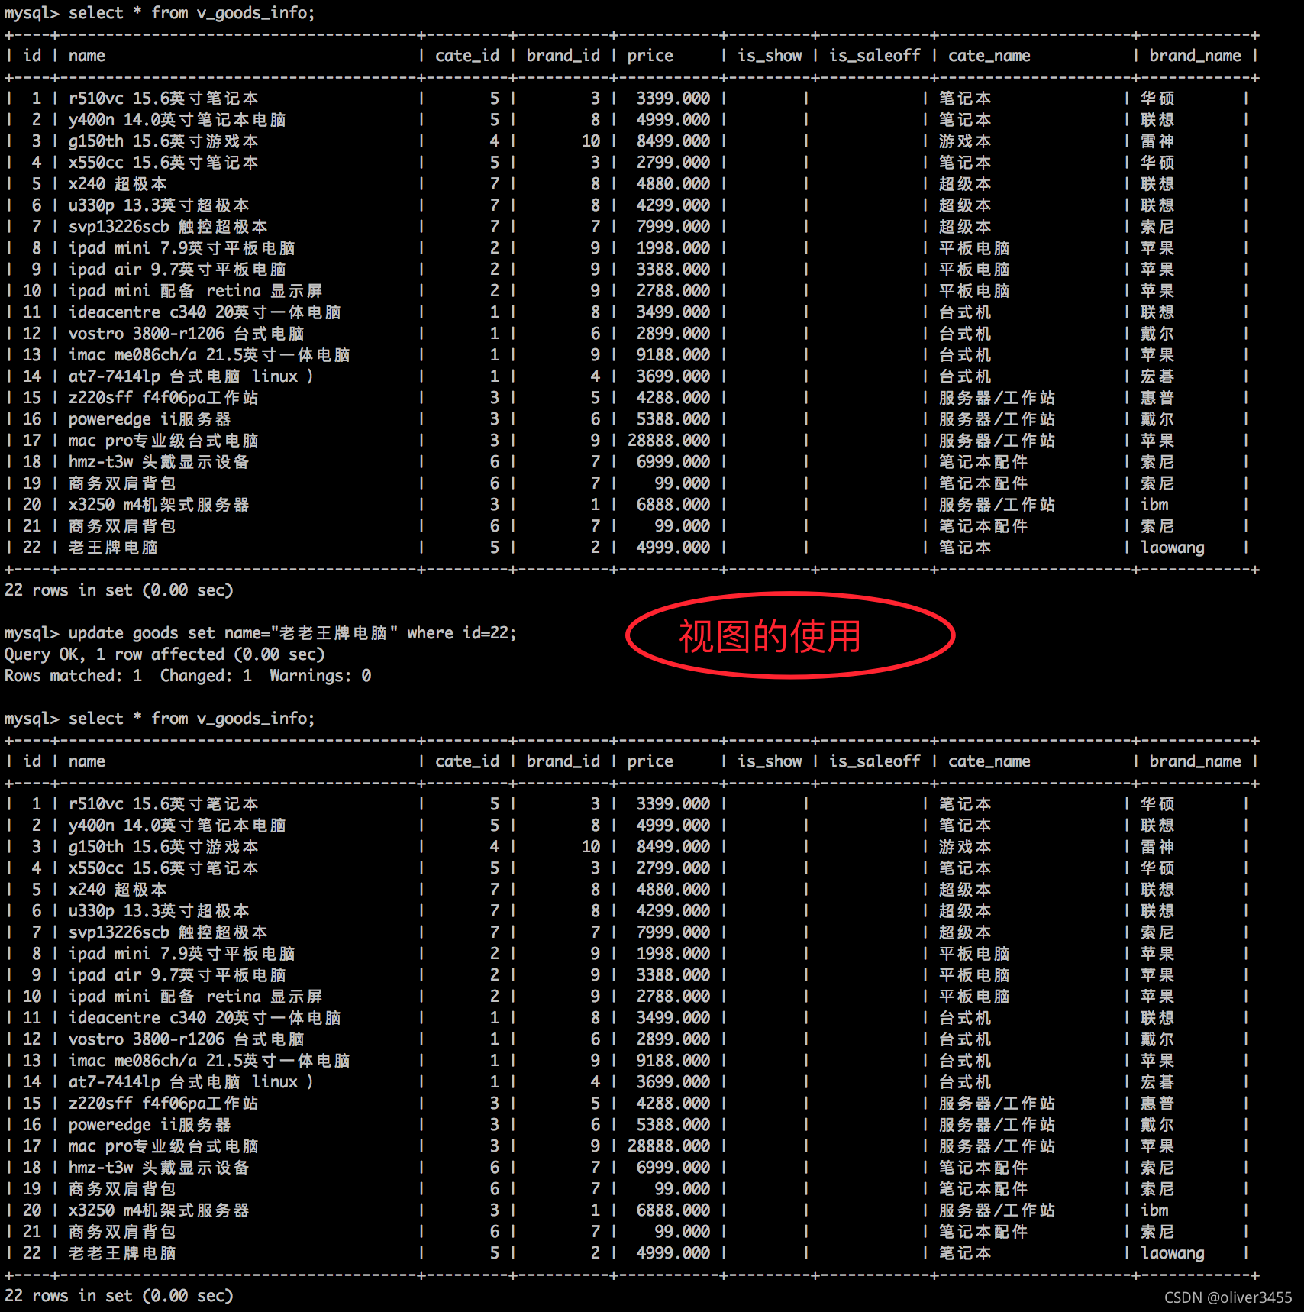The image size is (1304, 1312).
Task: Click 'brand_name' header in the lower table
Action: tap(1196, 761)
